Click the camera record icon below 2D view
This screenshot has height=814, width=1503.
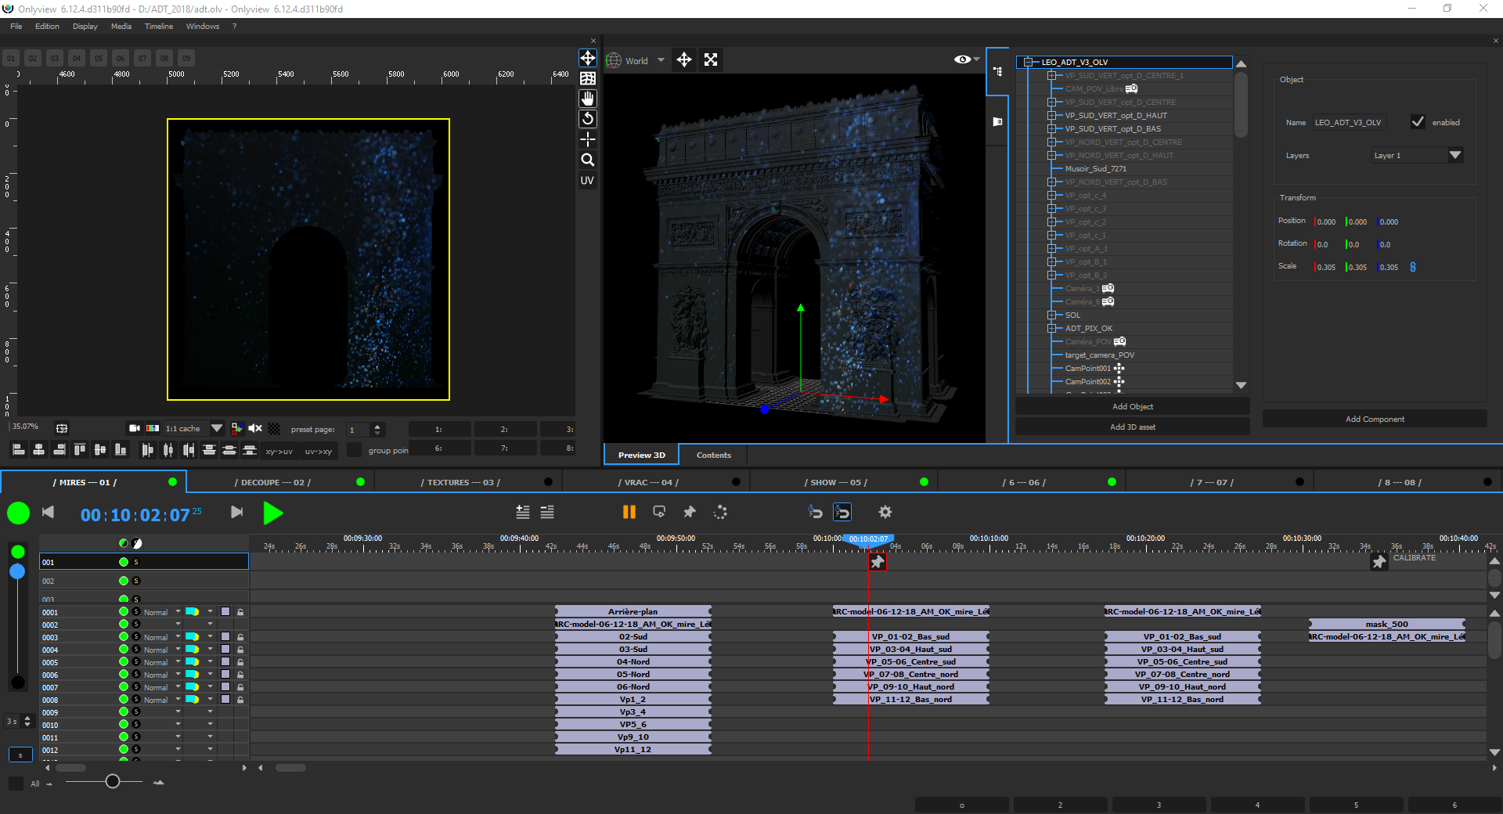point(135,428)
